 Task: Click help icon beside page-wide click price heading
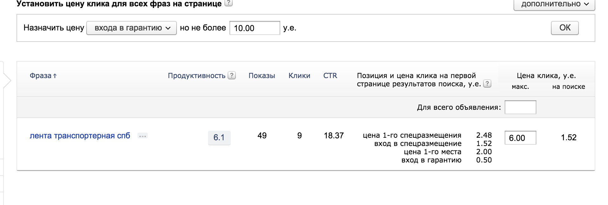coord(228,3)
